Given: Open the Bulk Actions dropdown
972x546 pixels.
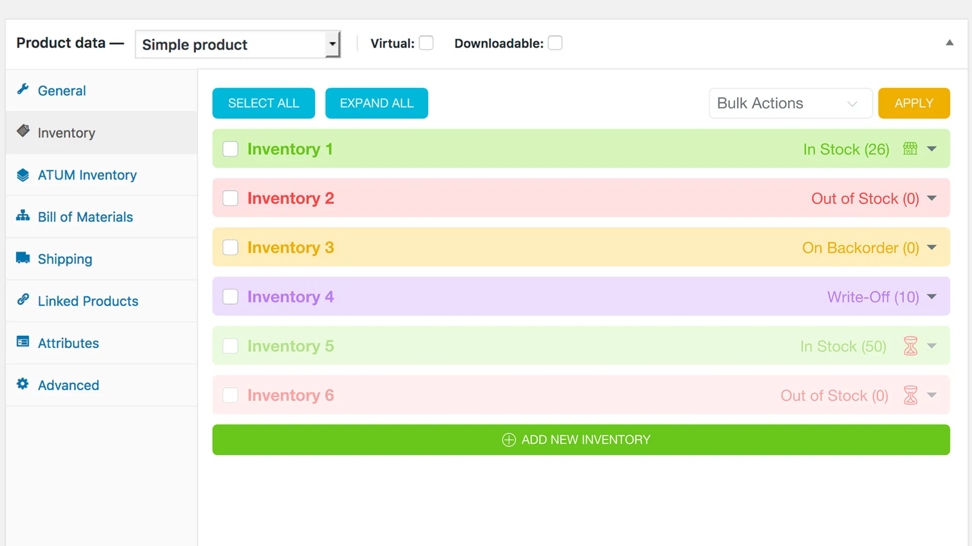Looking at the screenshot, I should (790, 103).
